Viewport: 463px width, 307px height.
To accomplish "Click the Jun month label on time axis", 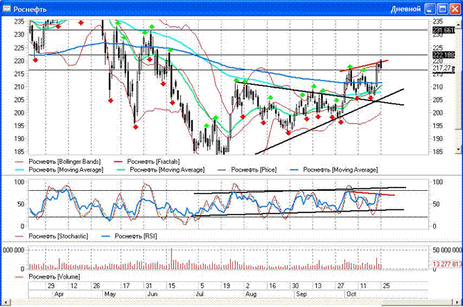I will tap(152, 294).
